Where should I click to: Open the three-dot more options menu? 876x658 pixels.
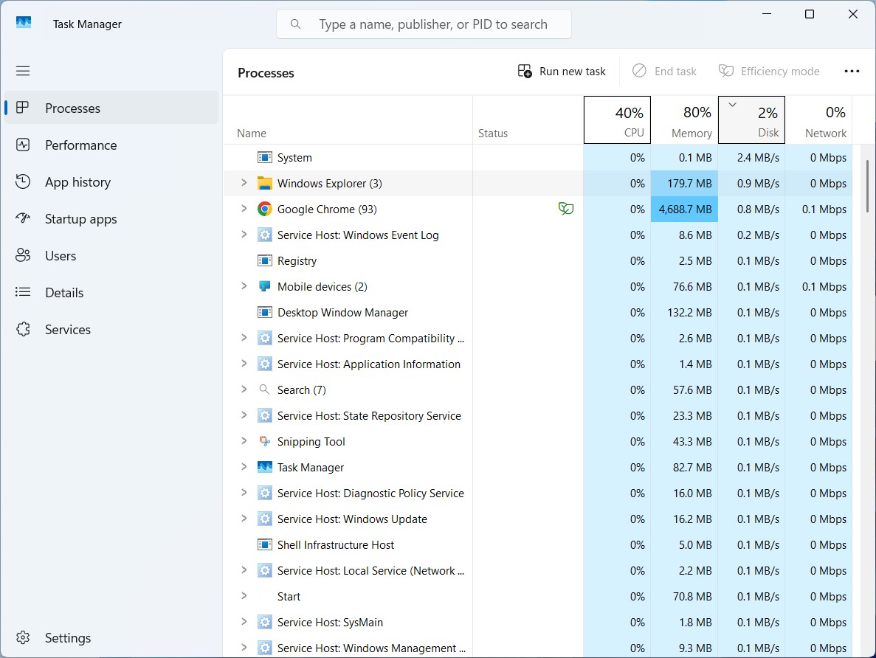coord(852,72)
